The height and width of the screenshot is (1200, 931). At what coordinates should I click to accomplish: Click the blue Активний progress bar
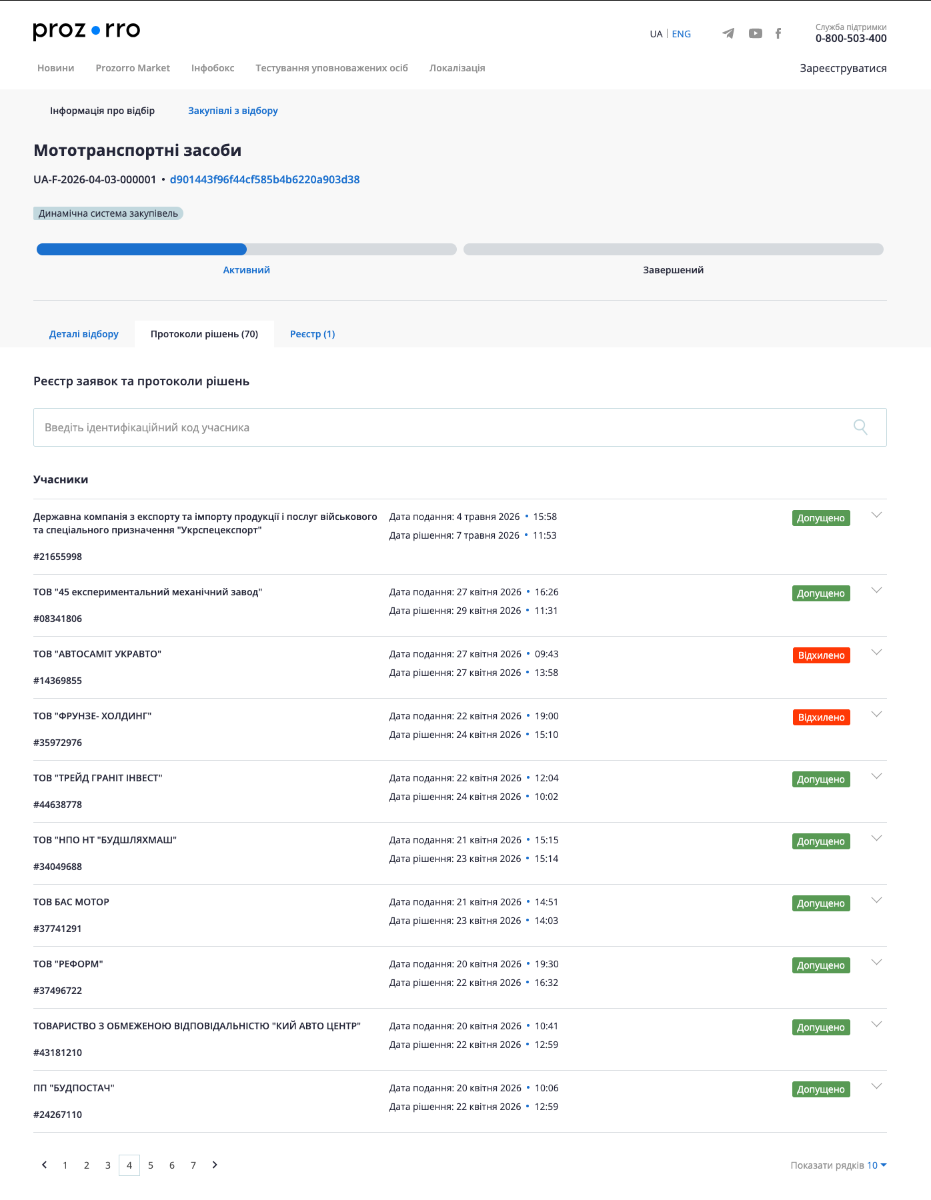(141, 249)
